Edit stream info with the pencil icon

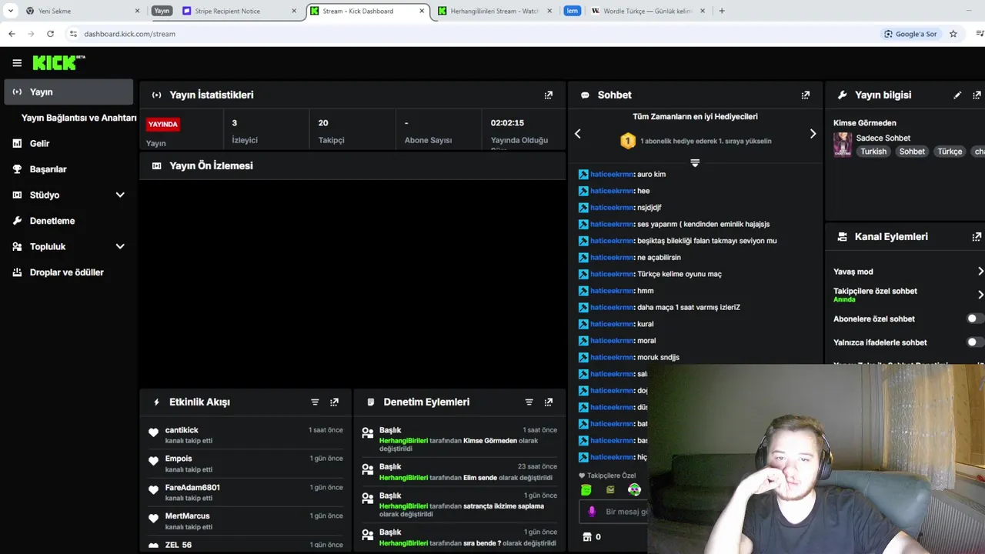(x=957, y=95)
